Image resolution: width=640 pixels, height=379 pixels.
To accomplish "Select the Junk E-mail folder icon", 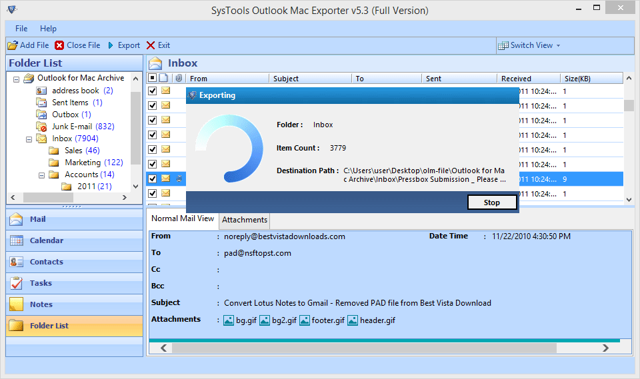I will pos(41,127).
